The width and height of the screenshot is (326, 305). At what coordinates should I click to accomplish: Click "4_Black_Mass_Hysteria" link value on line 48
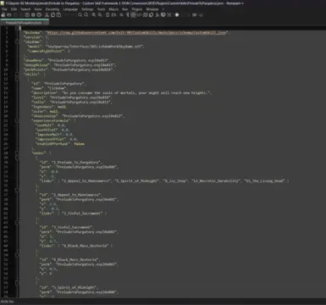coord(86,246)
